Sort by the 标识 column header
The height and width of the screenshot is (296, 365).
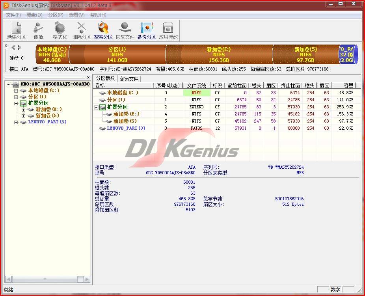[x=218, y=86]
